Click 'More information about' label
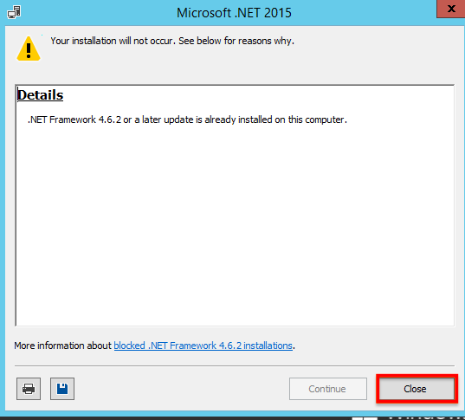Image resolution: width=465 pixels, height=420 pixels. click(x=63, y=346)
